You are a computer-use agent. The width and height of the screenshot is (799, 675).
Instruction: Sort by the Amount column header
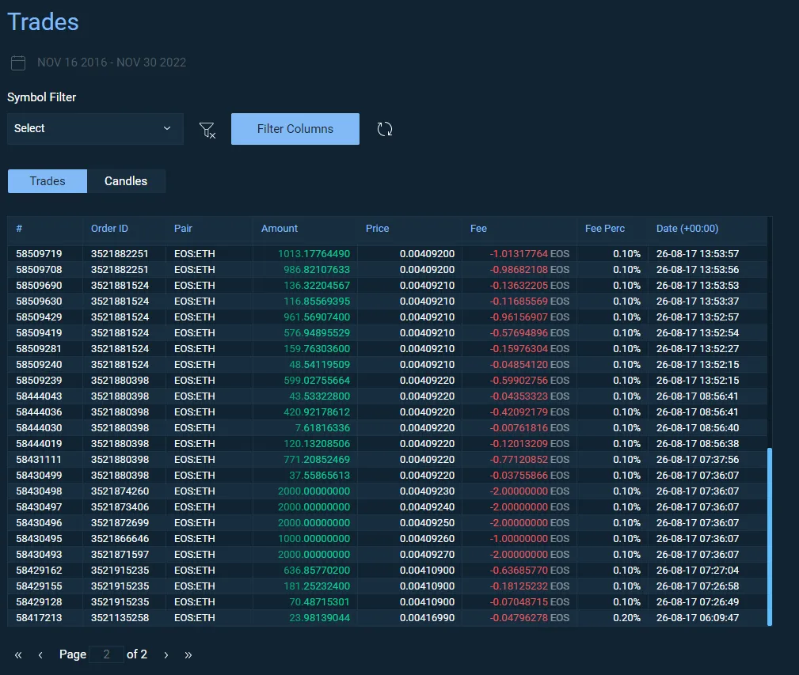[x=280, y=229]
